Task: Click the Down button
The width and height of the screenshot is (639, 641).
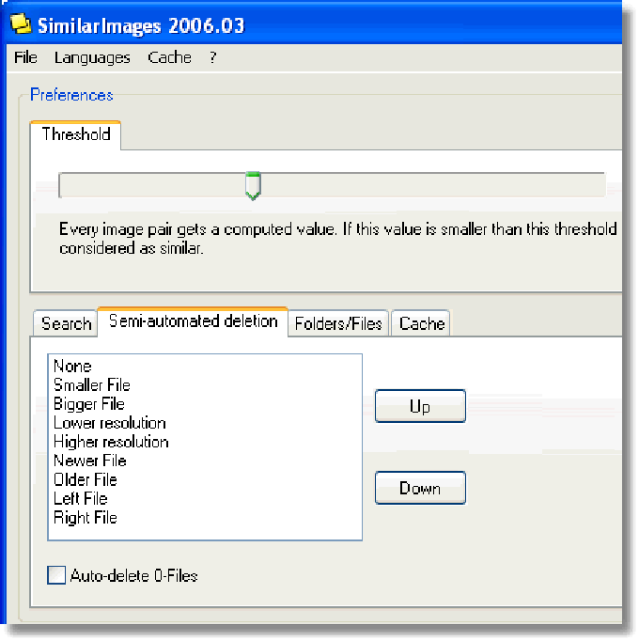Action: 420,488
